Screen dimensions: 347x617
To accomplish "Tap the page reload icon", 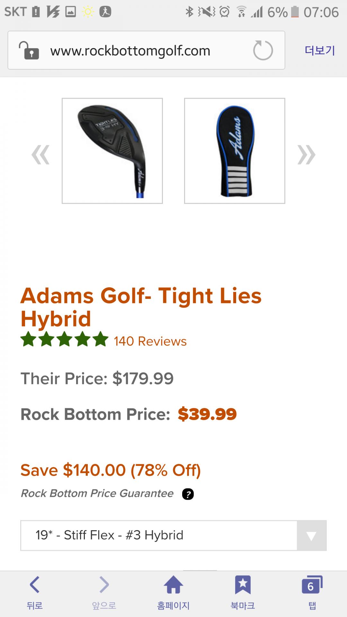I will tap(263, 50).
